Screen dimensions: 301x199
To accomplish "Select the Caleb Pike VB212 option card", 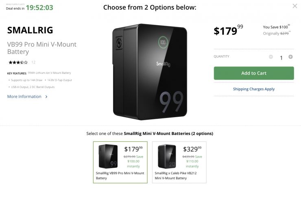I will point(179,162).
